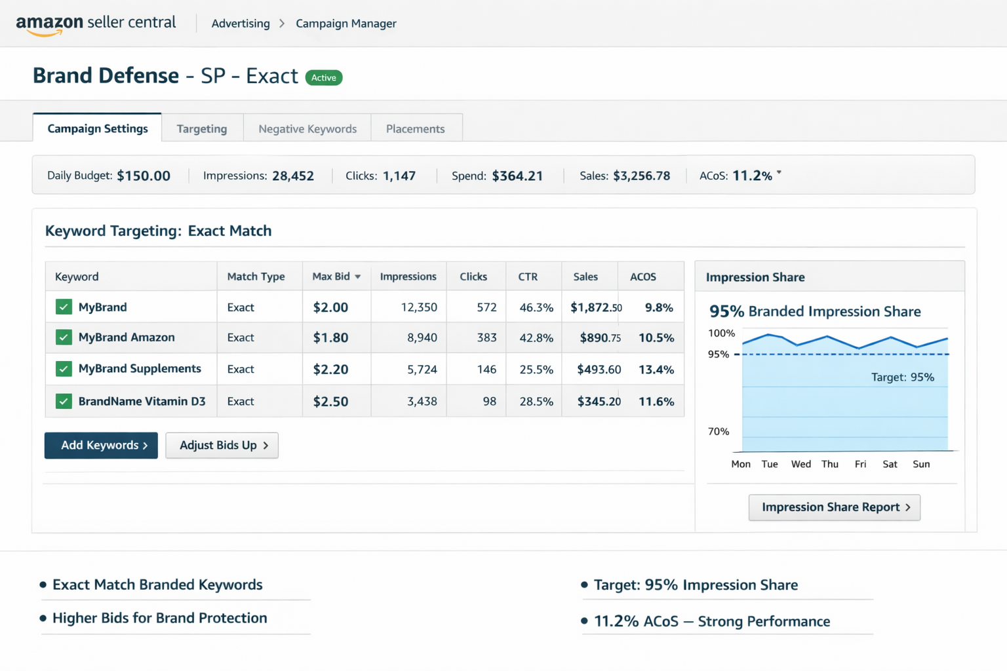Click the chevron icon on Adjust Bids Up
Image resolution: width=1007 pixels, height=671 pixels.
pyautogui.click(x=266, y=446)
